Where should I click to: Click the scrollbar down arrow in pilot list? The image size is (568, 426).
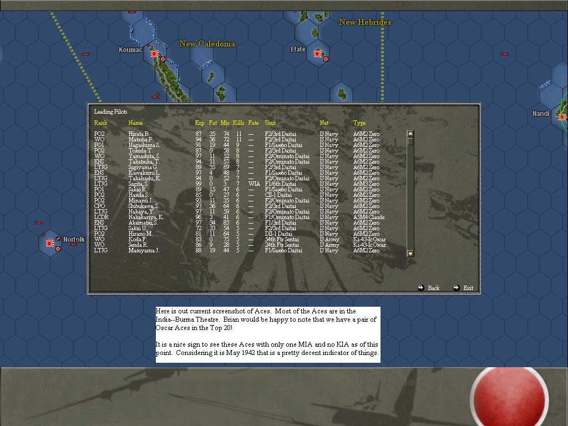coord(410,253)
